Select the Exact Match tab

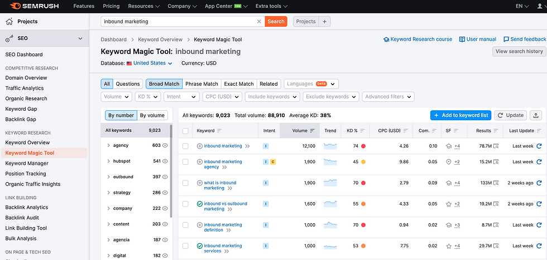(x=239, y=84)
